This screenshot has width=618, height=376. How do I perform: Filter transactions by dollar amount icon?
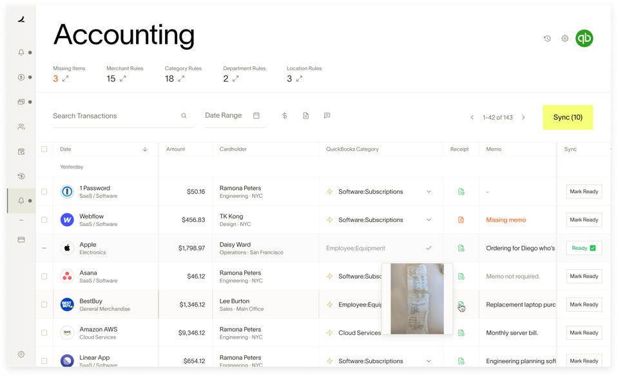[285, 116]
